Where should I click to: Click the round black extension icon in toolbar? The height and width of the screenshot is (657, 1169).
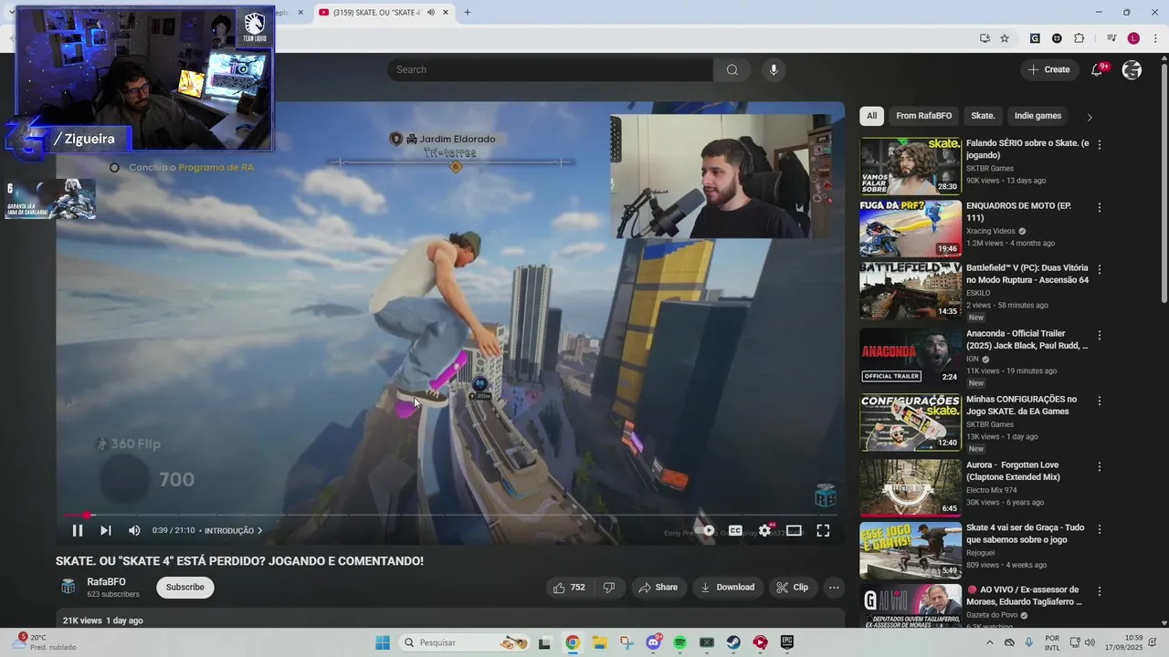tap(1057, 38)
